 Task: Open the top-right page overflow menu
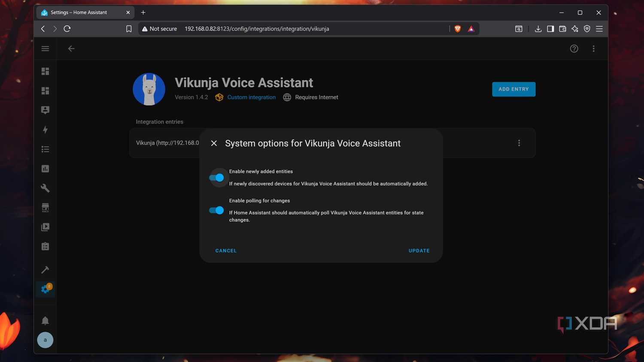pyautogui.click(x=594, y=49)
